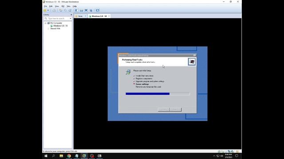Click the Take Snapshot toolbar icon
This screenshot has width=284, height=159.
[61, 10]
